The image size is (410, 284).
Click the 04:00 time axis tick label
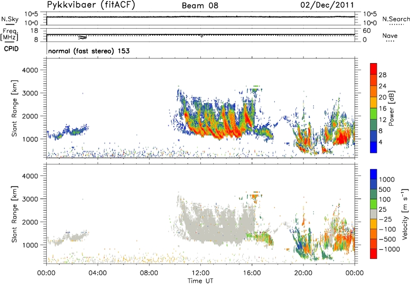click(x=98, y=273)
